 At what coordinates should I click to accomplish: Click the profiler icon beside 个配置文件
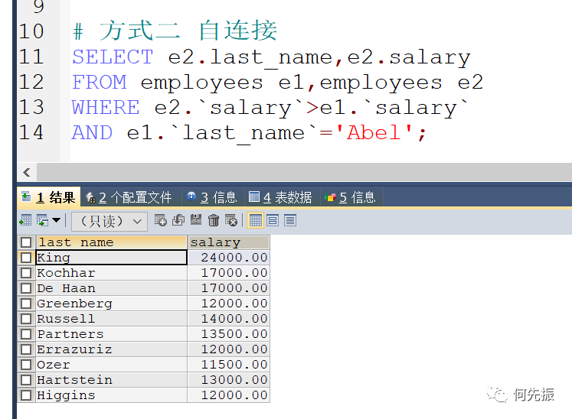(90, 197)
